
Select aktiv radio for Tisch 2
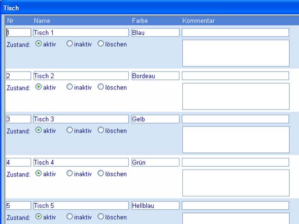coord(39,87)
